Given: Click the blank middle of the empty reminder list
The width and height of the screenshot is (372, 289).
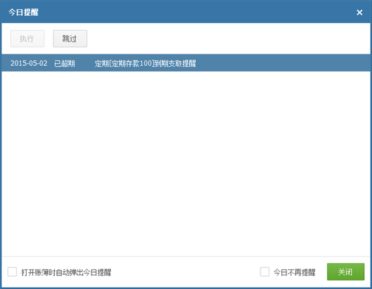Looking at the screenshot, I should [x=186, y=163].
